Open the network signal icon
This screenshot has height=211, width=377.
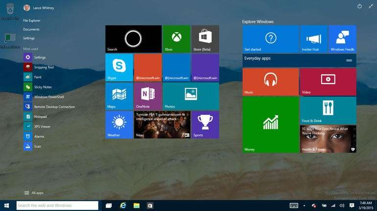click(333, 206)
